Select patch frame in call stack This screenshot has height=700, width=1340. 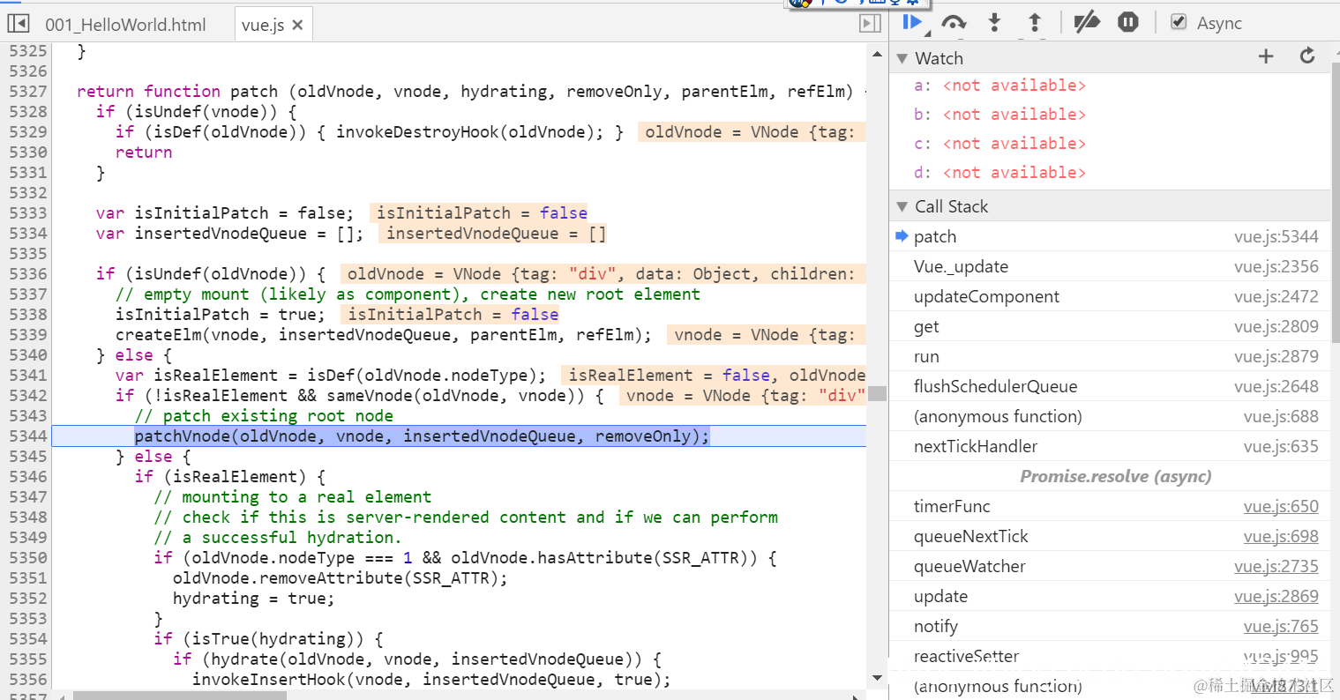[x=1109, y=236]
